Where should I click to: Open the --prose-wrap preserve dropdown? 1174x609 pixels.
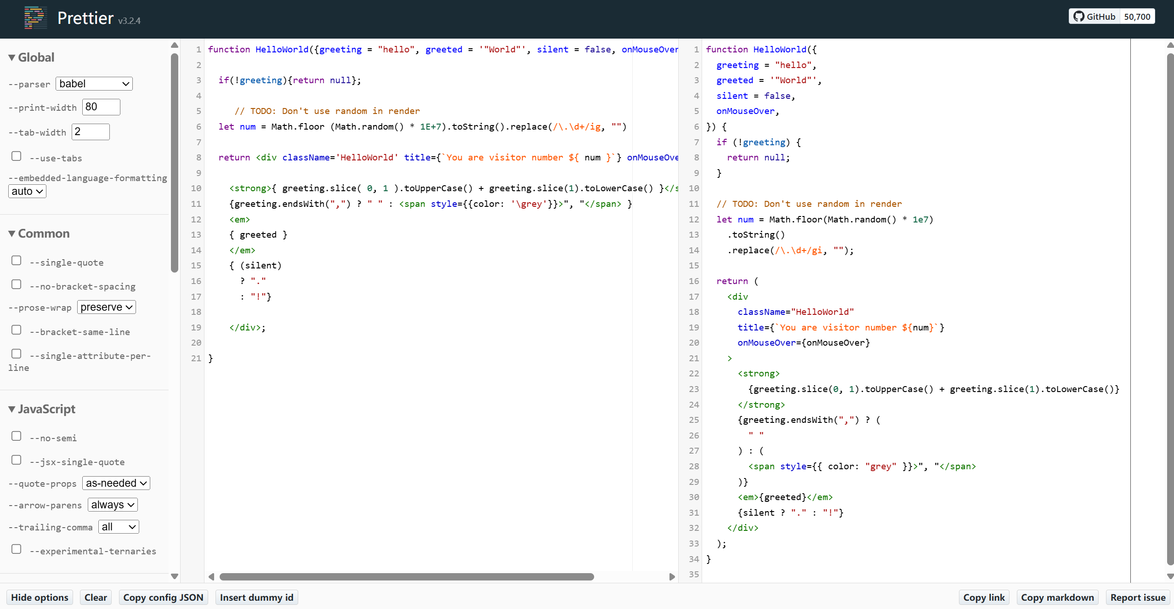coord(106,307)
